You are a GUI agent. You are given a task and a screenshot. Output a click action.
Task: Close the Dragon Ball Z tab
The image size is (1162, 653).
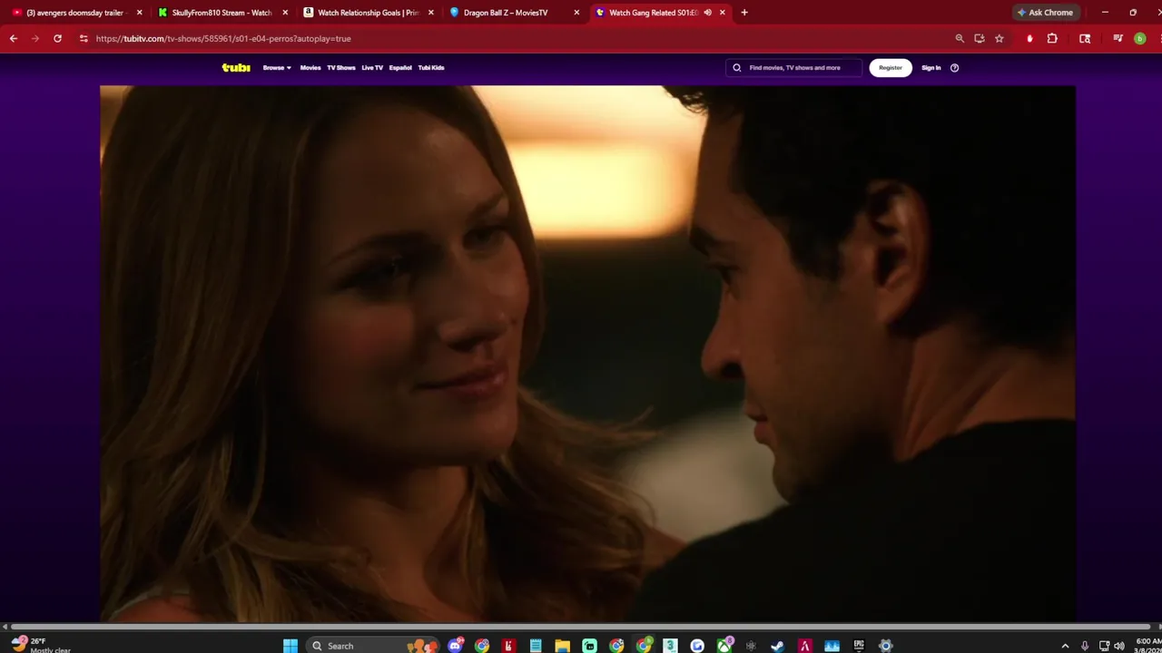(576, 13)
